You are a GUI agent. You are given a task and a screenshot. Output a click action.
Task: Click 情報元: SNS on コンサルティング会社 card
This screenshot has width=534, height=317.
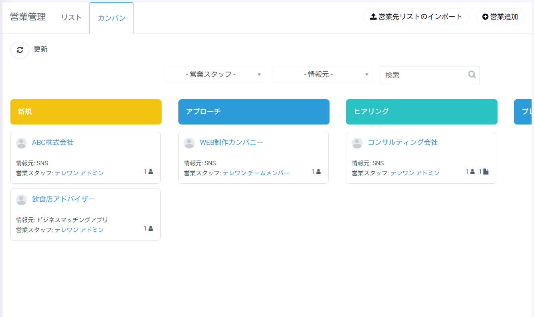click(x=368, y=163)
